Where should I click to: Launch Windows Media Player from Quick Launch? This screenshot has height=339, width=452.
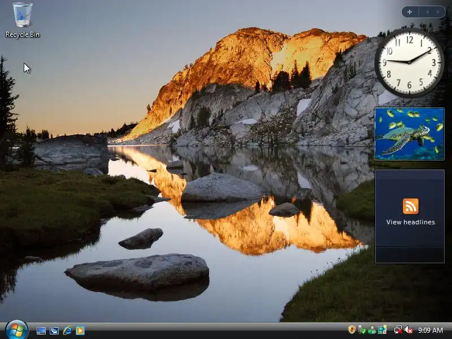80,331
